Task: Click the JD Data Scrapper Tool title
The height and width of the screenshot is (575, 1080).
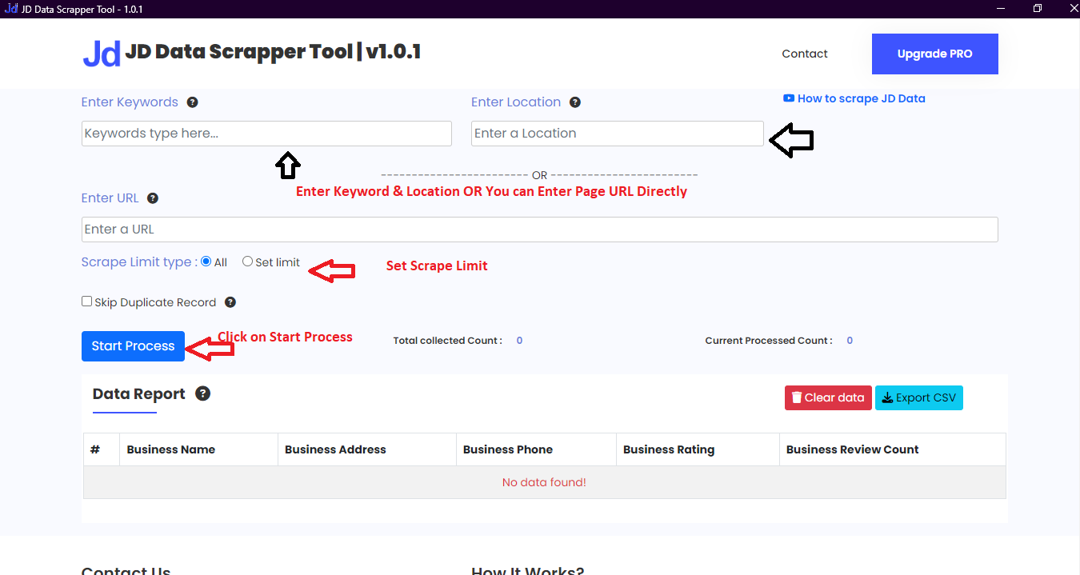Action: (x=273, y=52)
